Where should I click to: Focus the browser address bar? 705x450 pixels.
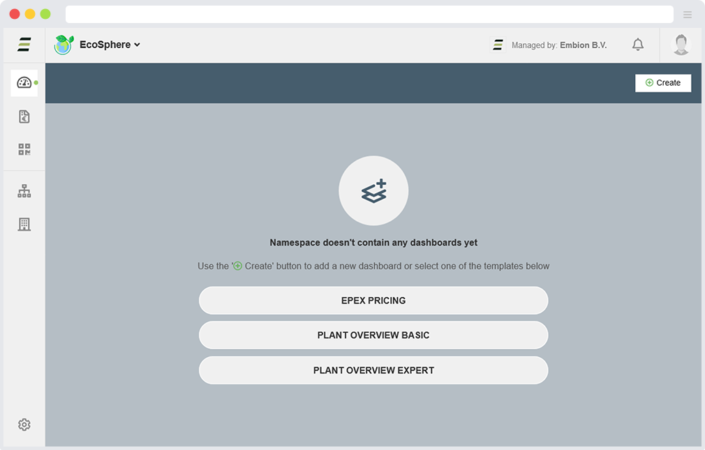[x=369, y=15]
